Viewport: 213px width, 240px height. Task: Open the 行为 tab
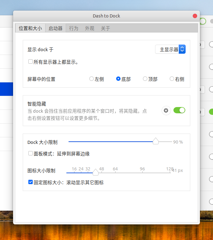point(73,28)
